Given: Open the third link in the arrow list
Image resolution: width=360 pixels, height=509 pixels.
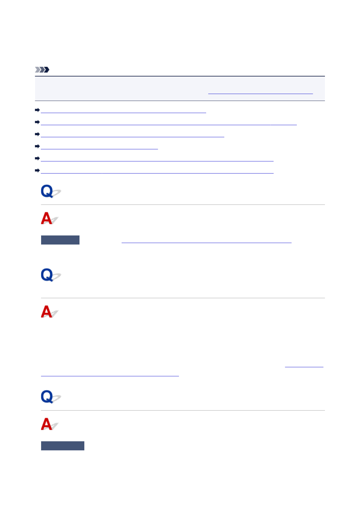Looking at the screenshot, I should [x=132, y=135].
